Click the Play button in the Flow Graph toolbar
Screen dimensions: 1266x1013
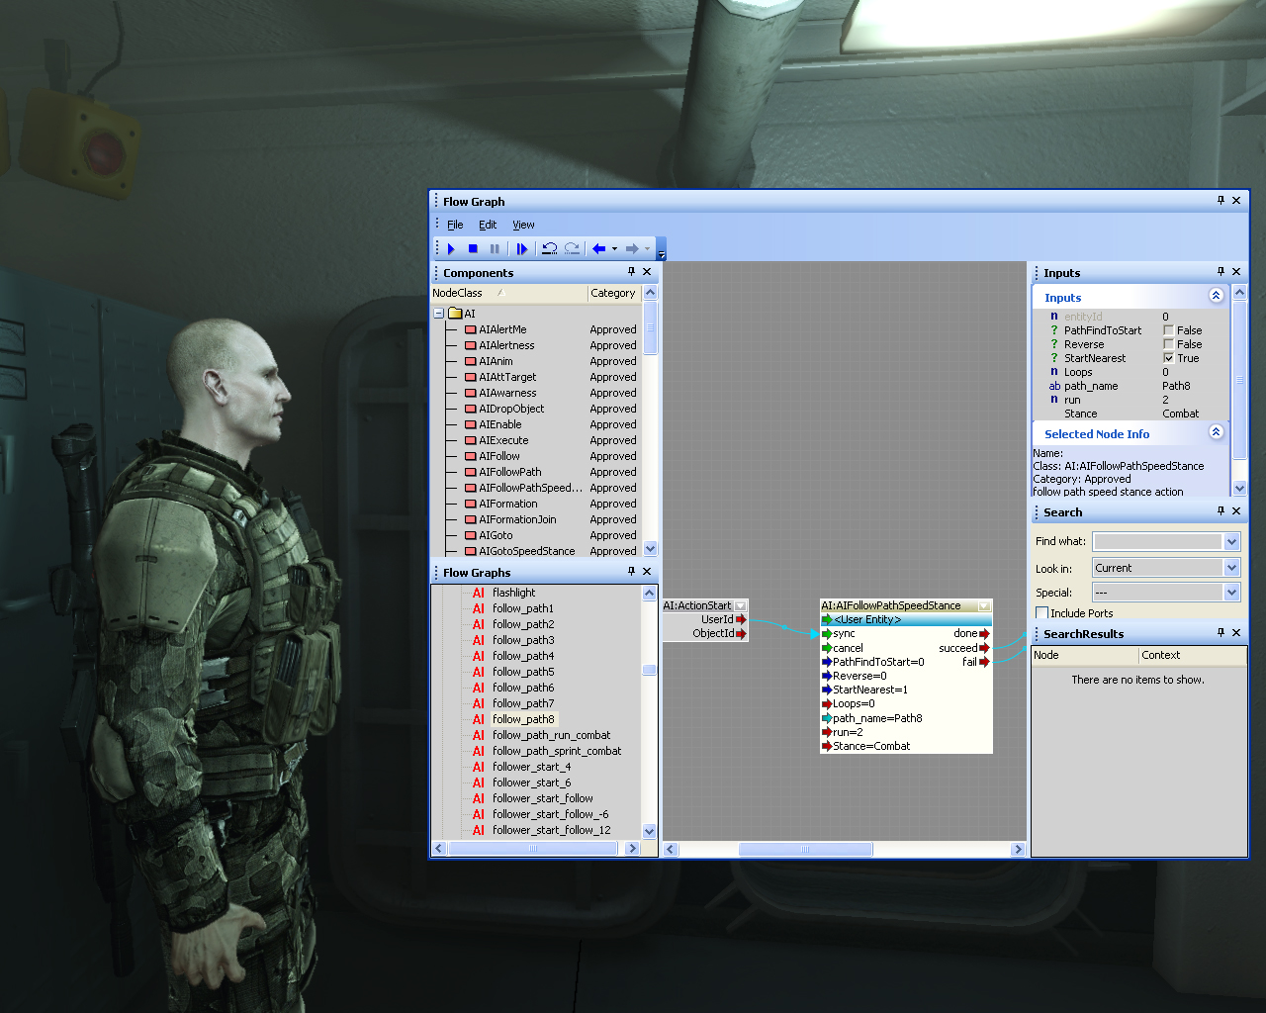[x=451, y=249]
